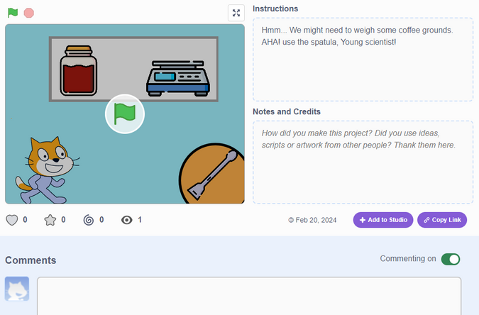Click the small green flag above stage

tap(13, 13)
